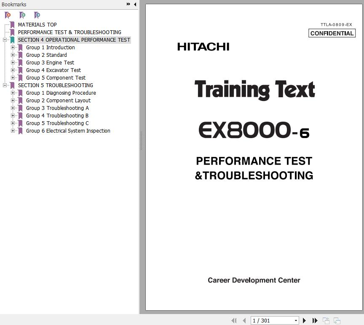
Task: Click the add new bookmark icon
Action: point(22,15)
